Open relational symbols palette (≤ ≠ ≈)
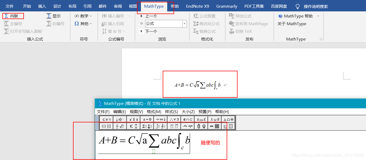This screenshot has height=160, width=366. click(x=106, y=119)
